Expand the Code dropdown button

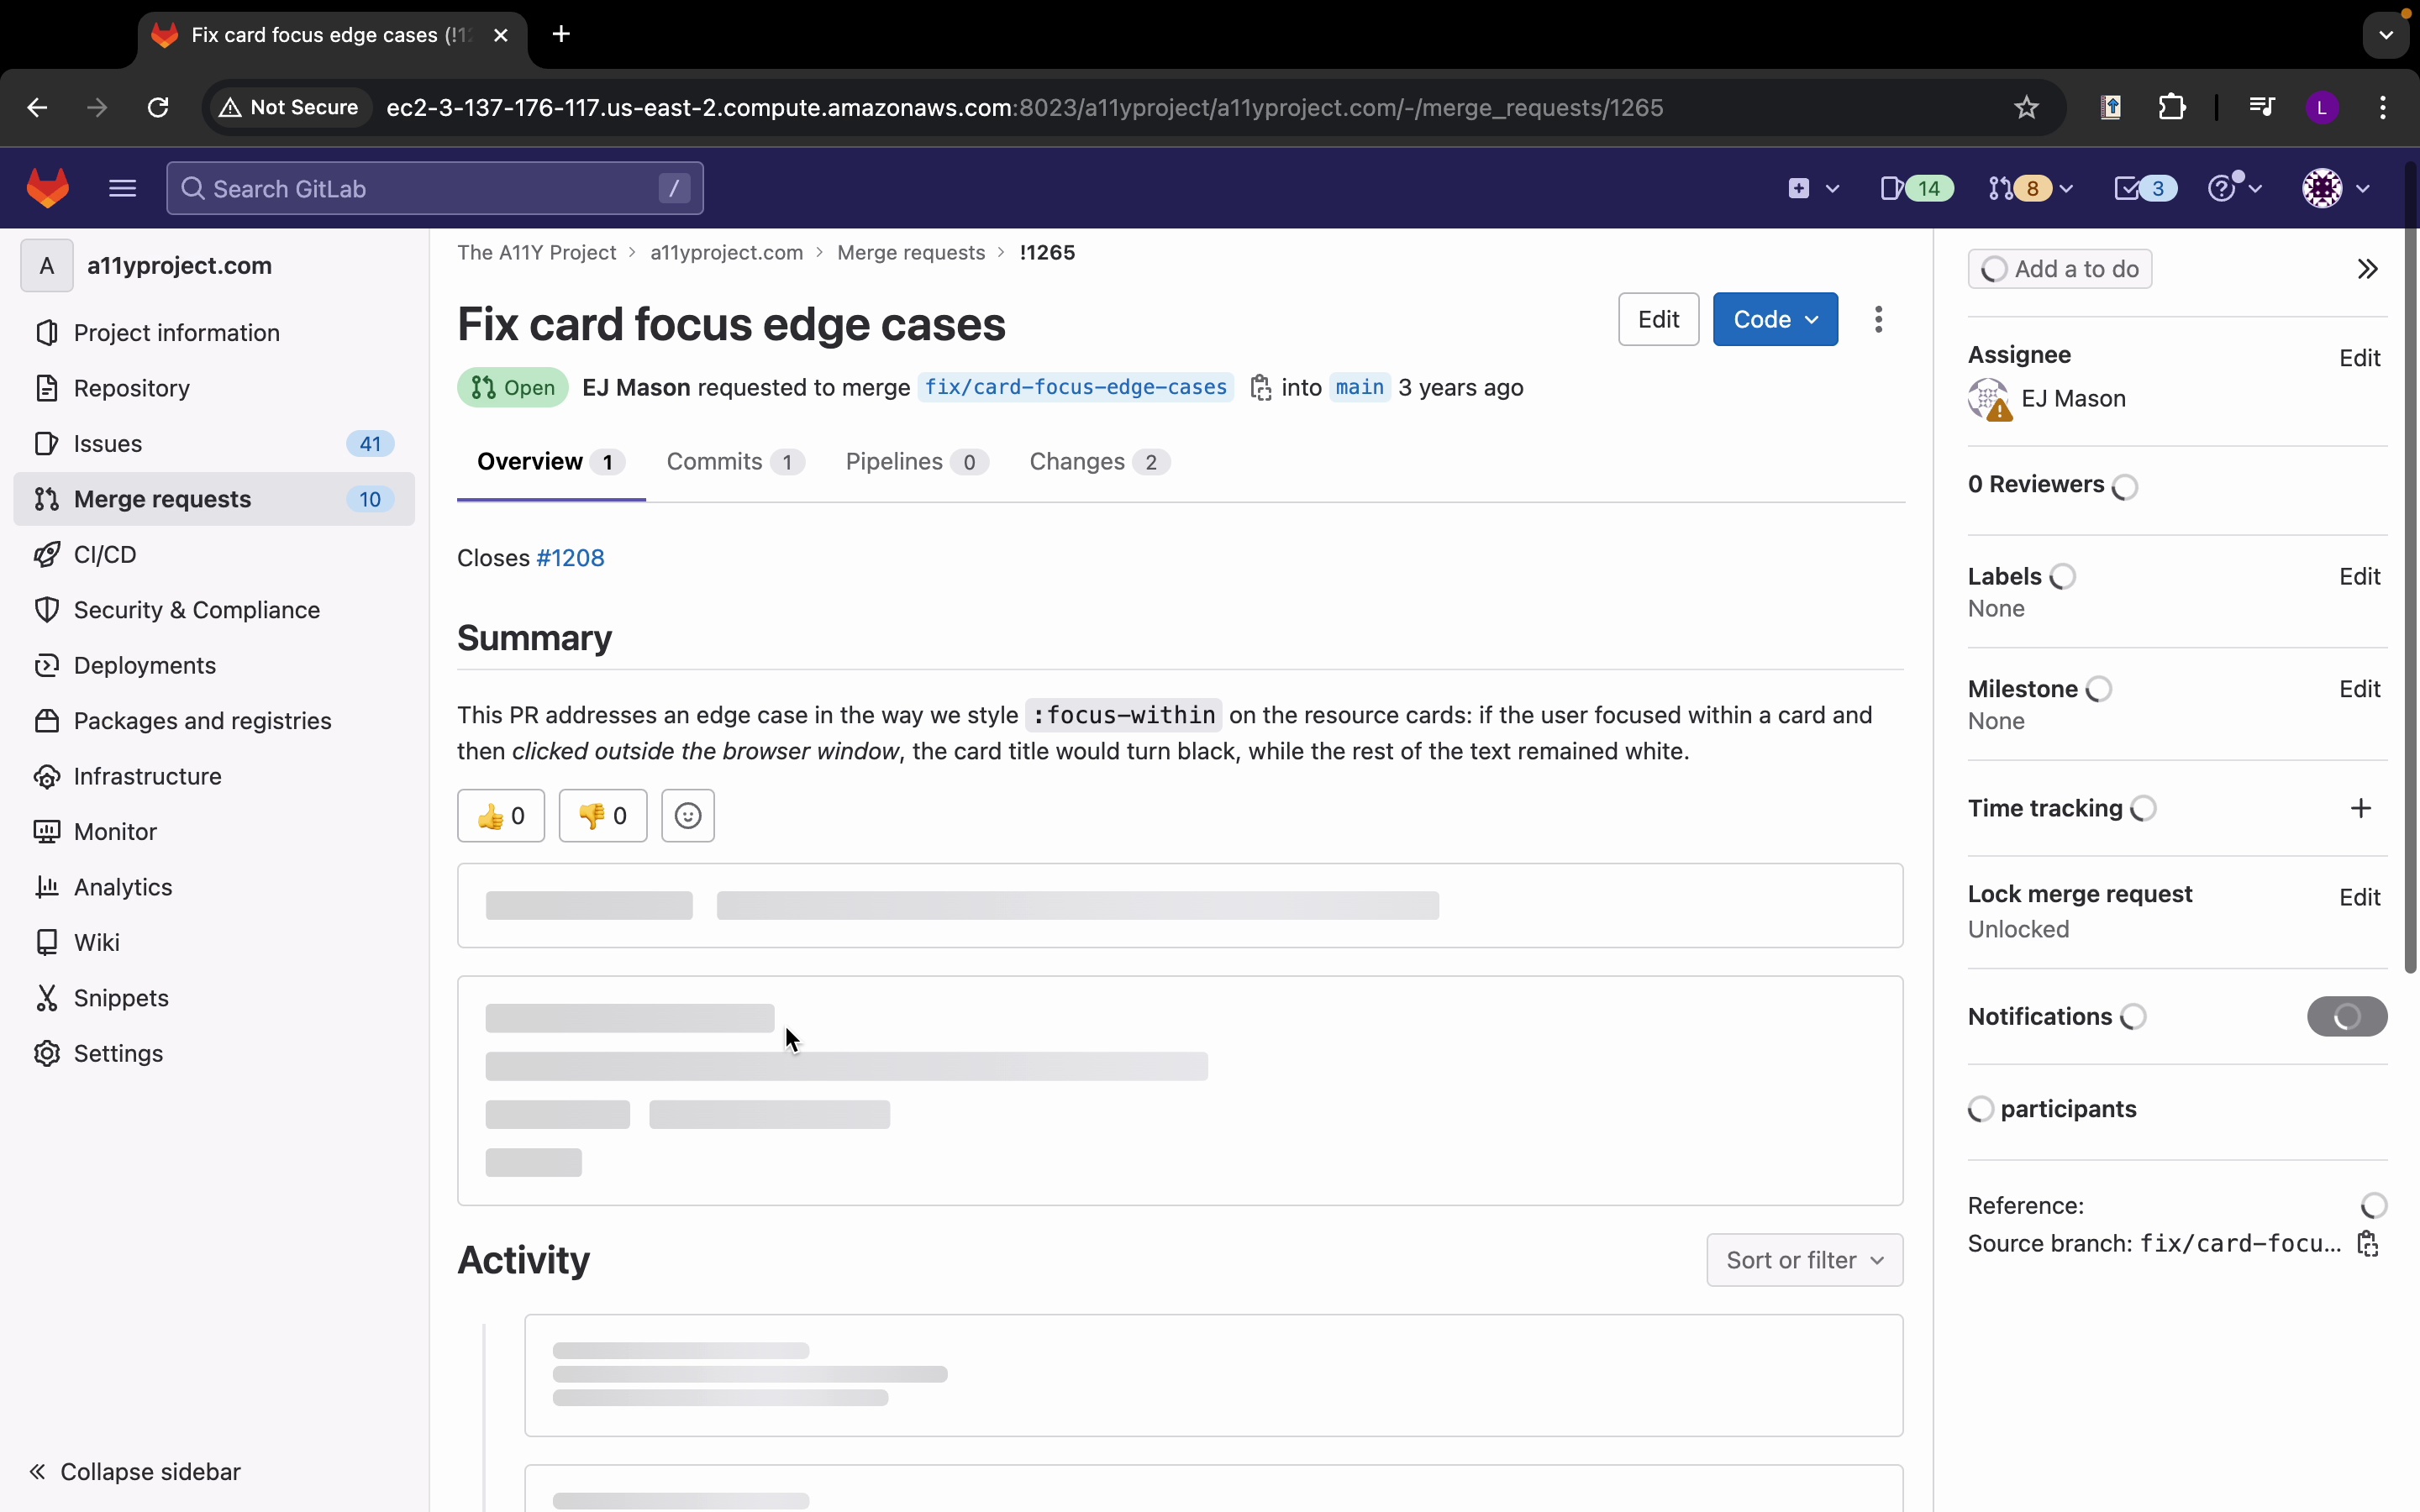pyautogui.click(x=1775, y=320)
